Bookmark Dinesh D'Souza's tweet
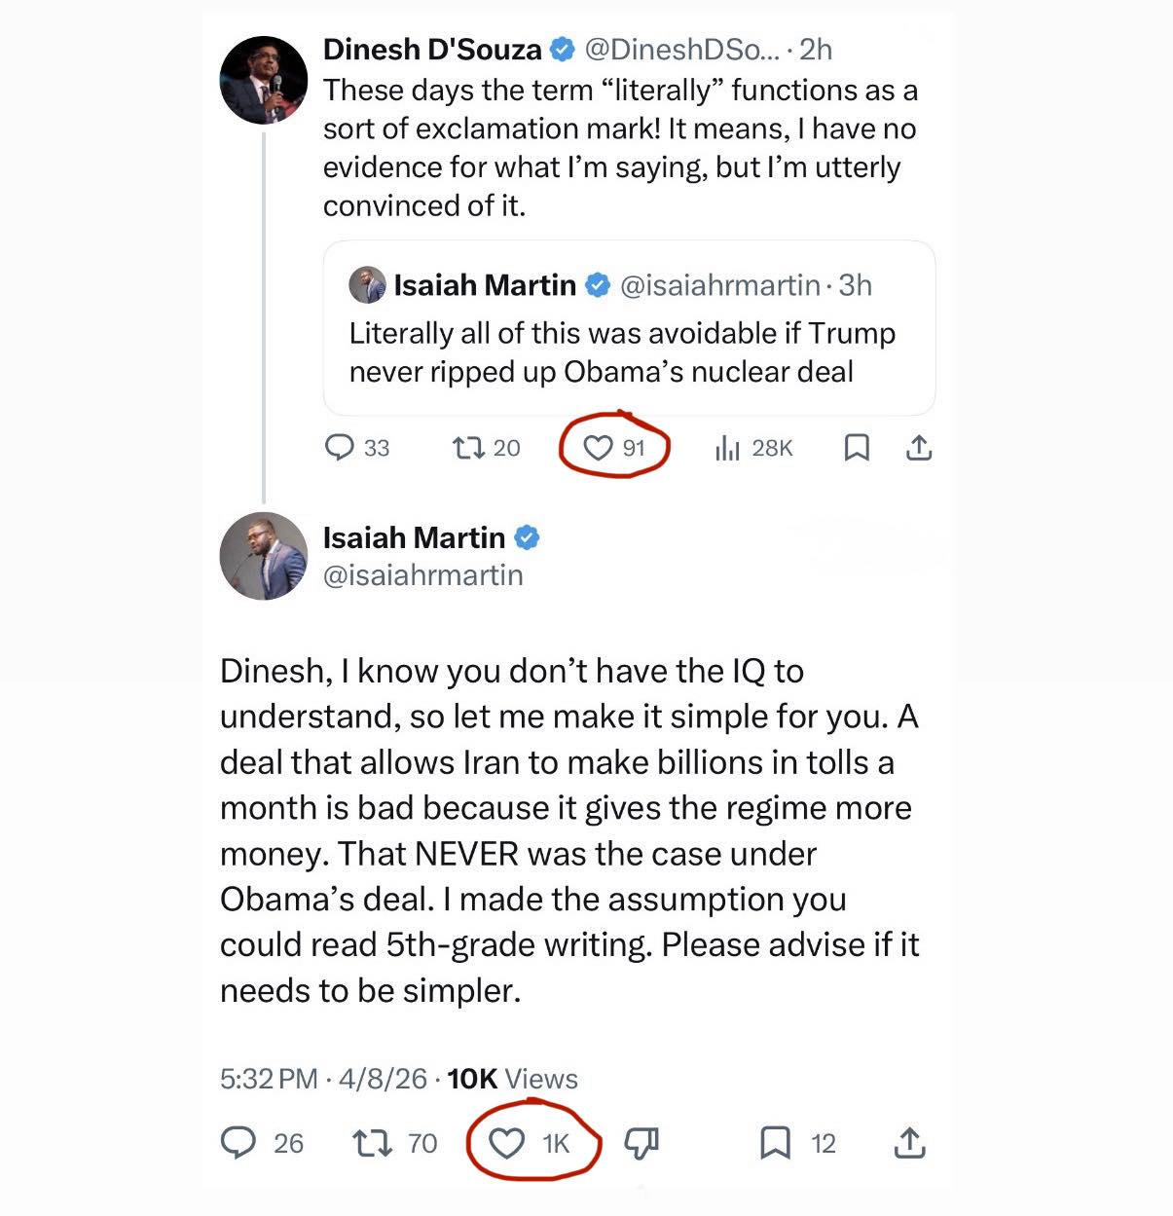 tap(857, 448)
